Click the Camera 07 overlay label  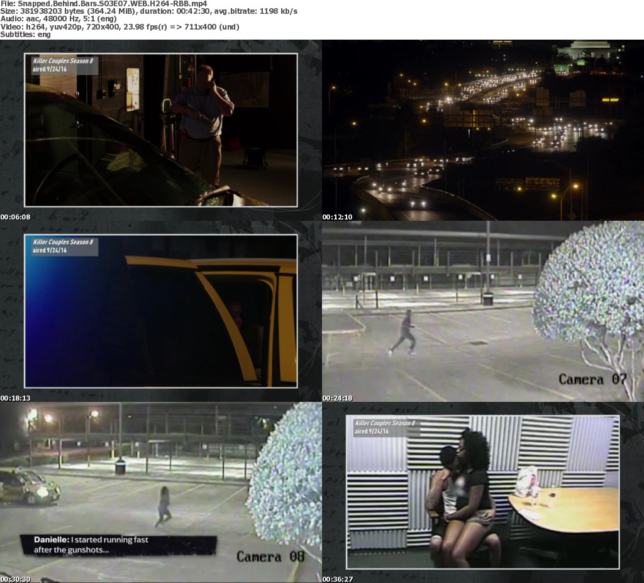[x=592, y=379]
